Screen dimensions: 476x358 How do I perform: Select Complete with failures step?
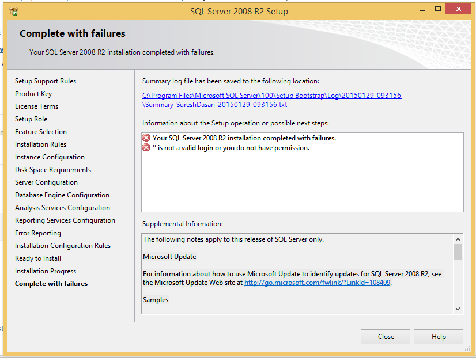[x=51, y=284]
